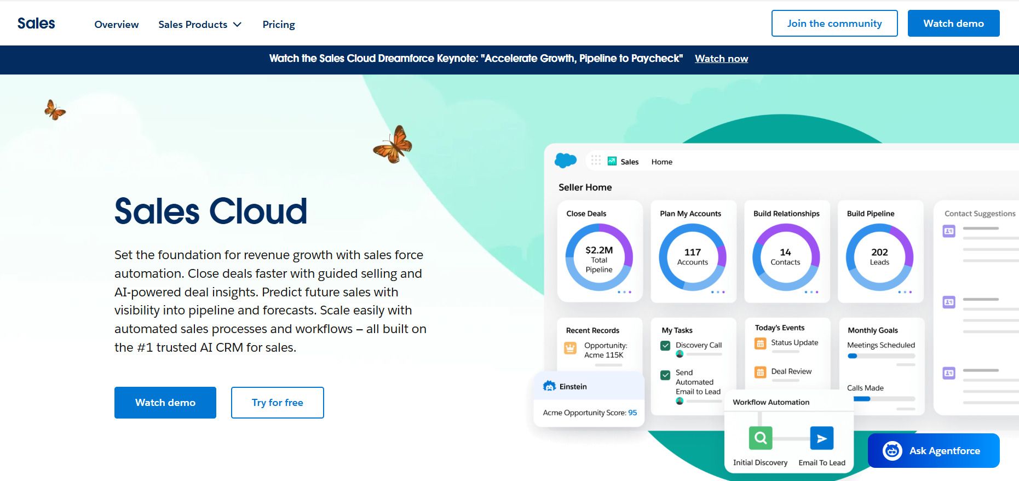Click the Meetings Scheduled progress bar

881,356
